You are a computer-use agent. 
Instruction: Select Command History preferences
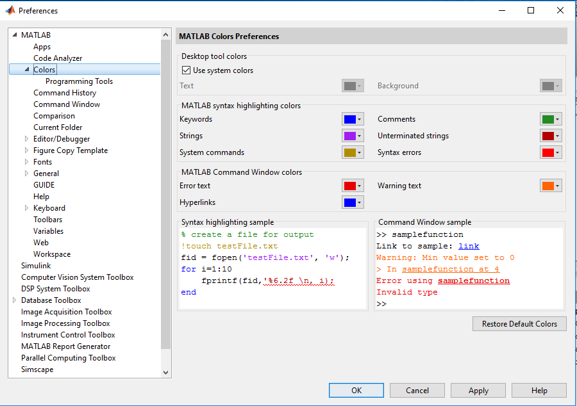[x=65, y=93]
